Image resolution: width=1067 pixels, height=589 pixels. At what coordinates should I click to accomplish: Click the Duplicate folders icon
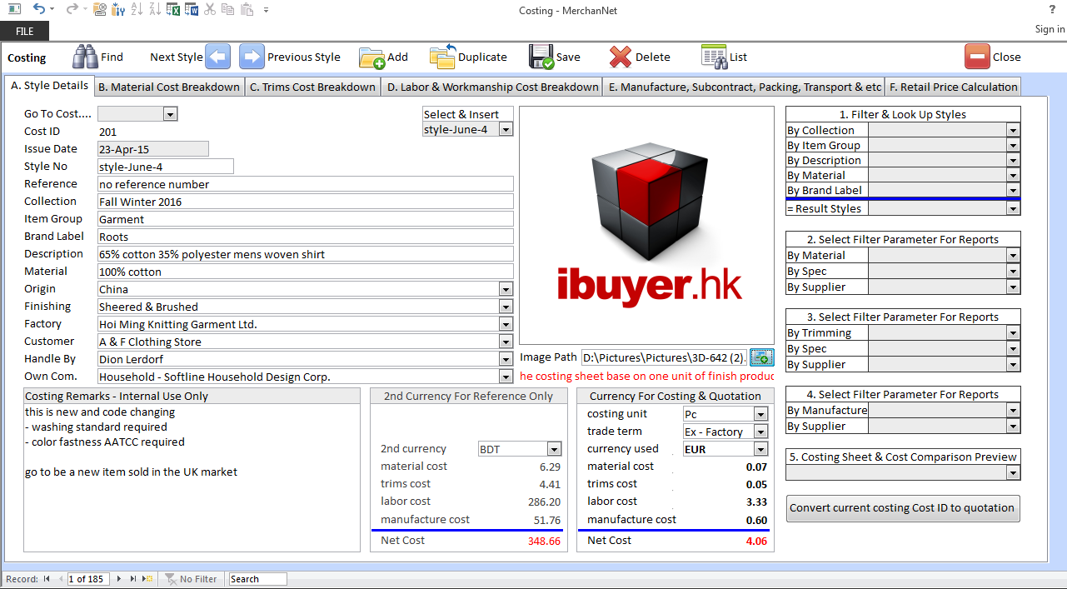(x=443, y=57)
